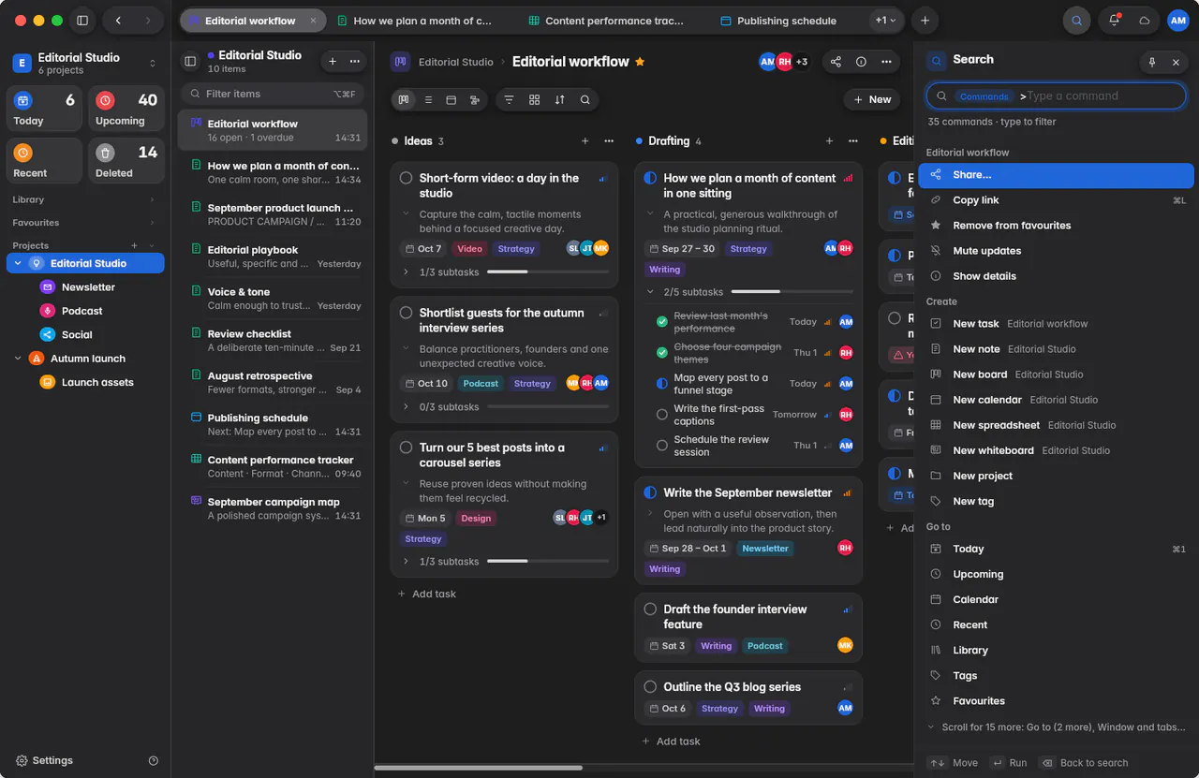Collapse the 2/5 subtasks list
The image size is (1199, 778).
coord(650,292)
